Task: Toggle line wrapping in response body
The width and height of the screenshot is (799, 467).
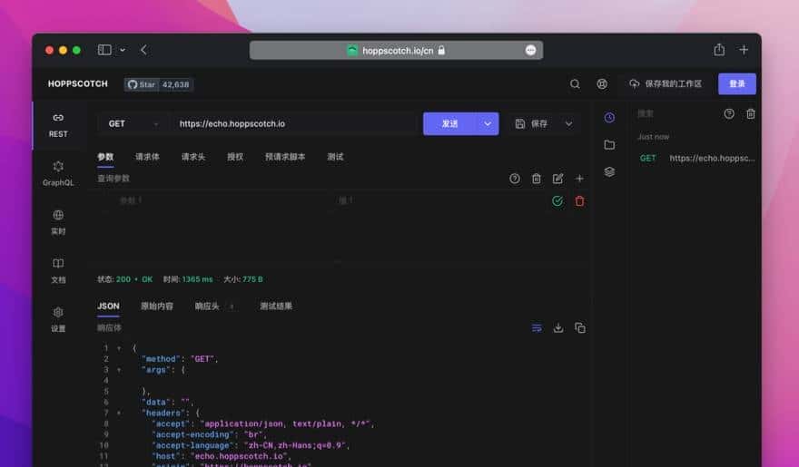Action: click(537, 328)
